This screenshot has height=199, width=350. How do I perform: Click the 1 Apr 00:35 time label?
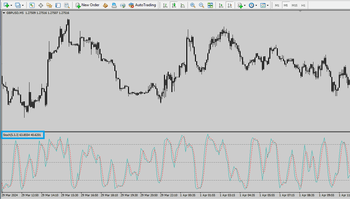188,195
